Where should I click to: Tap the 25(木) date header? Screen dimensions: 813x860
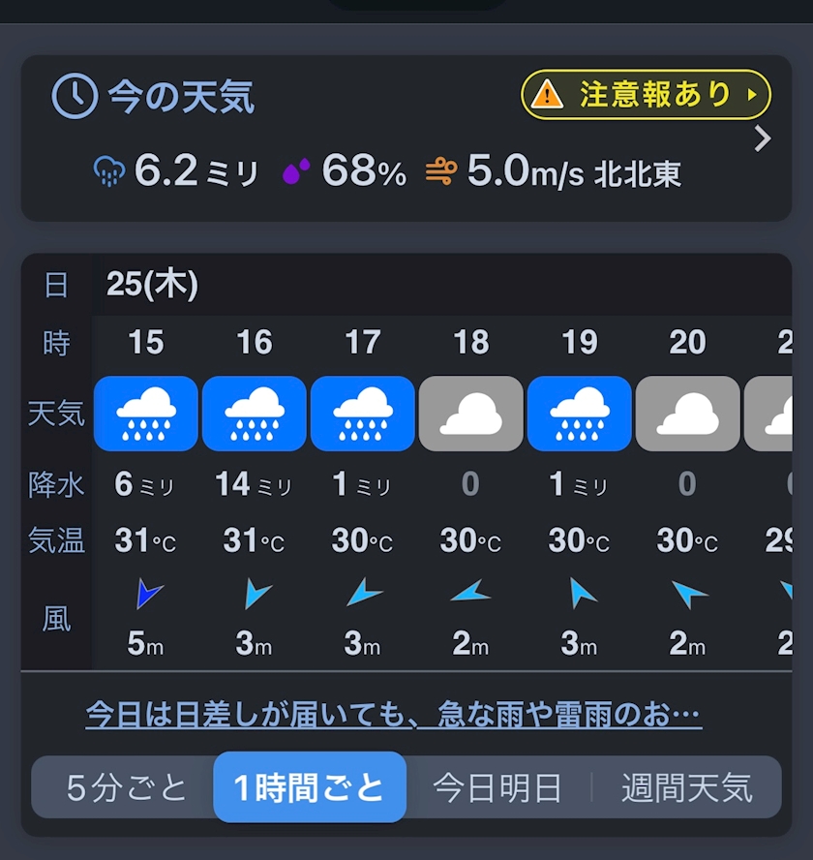[152, 285]
